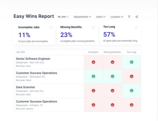Screen dimensions: 158x121
Task: Sort by the Job Title column header
Action: pyautogui.click(x=21, y=52)
